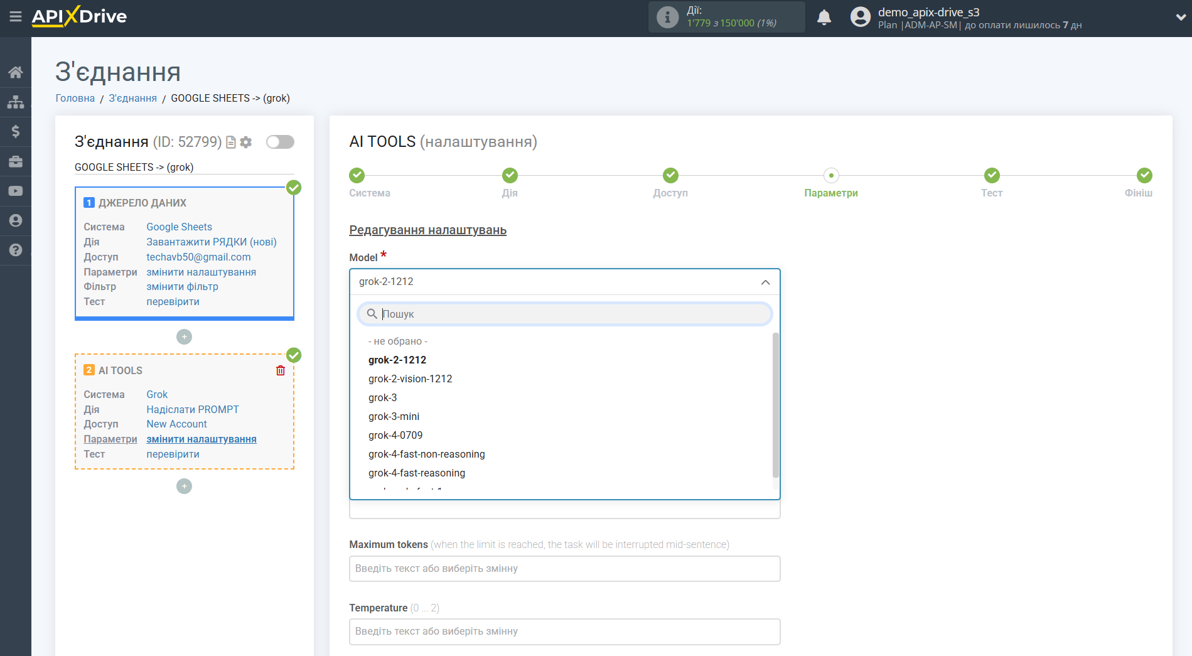Select grok-3-mini from the model list
Viewport: 1192px width, 656px height.
(394, 416)
